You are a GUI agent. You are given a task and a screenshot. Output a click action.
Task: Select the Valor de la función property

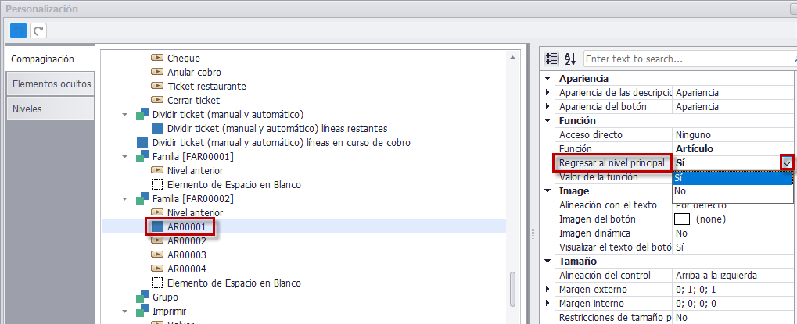click(613, 177)
